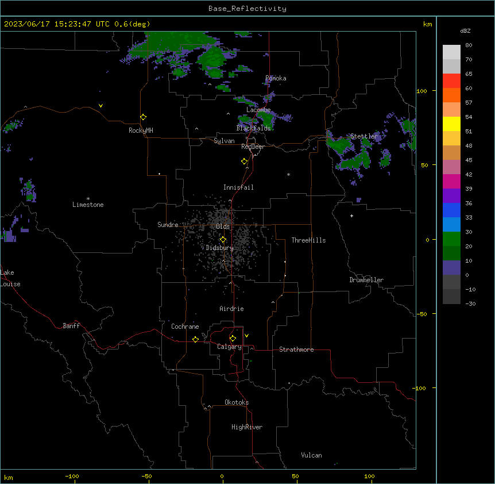Click the Lacombe town label
Image resolution: width=495 pixels, height=484 pixels.
pos(258,110)
